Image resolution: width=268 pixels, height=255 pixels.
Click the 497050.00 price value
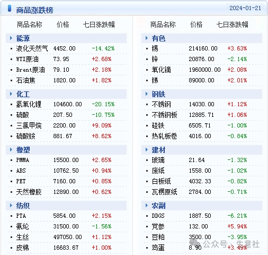click(67, 237)
